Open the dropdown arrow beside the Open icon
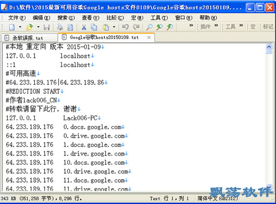 pos(38,27)
